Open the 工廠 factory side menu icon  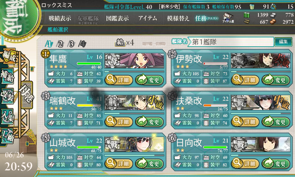click(7, 136)
